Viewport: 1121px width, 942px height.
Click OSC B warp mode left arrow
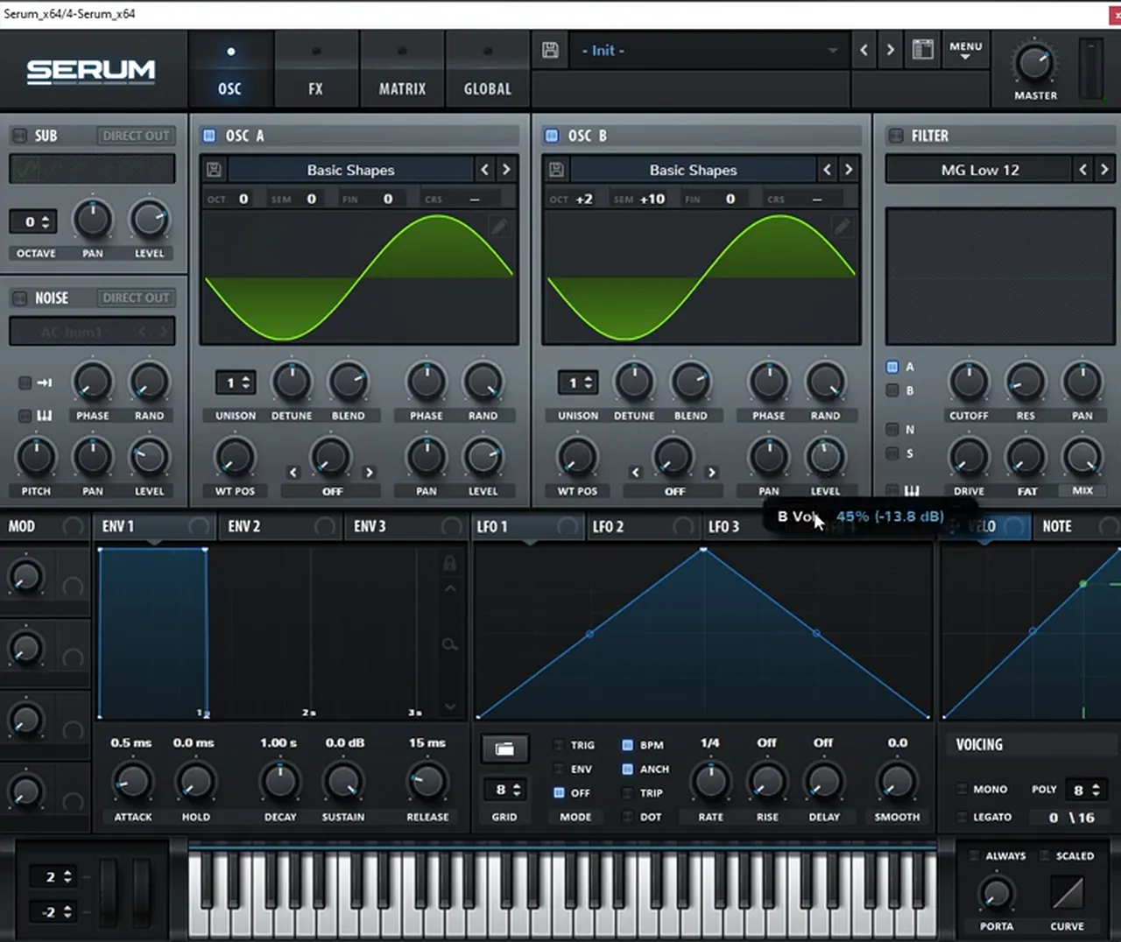tap(636, 473)
